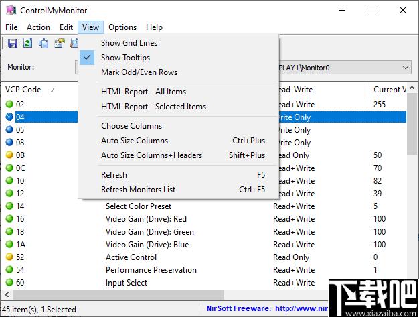Click the Read-Write column header
The height and width of the screenshot is (317, 419).
click(x=324, y=90)
